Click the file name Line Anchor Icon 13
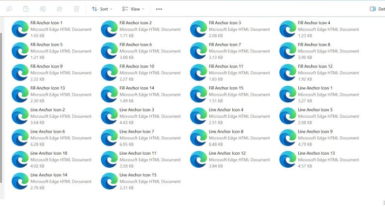The image size is (385, 207). tap(317, 153)
